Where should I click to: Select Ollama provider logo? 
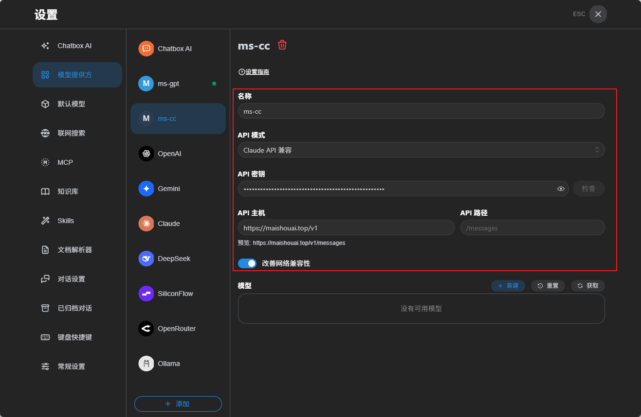point(146,364)
